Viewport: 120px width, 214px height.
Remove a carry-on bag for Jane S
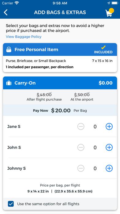[81, 126]
